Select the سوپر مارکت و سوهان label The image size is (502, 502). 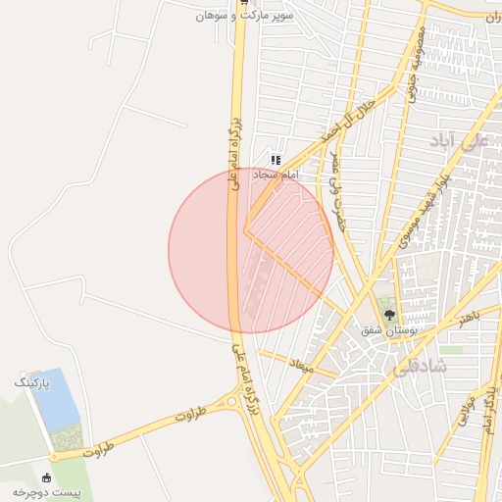[x=244, y=16]
